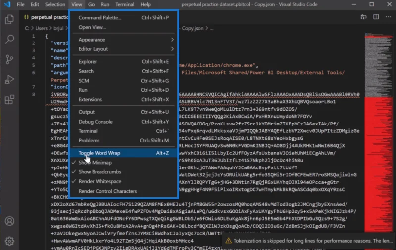
Task: Expand breadcrumb arrow after Copy.json
Action: [206, 28]
